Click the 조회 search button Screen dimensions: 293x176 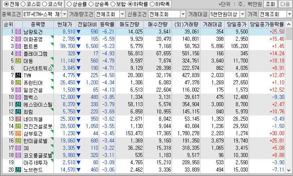270,4
